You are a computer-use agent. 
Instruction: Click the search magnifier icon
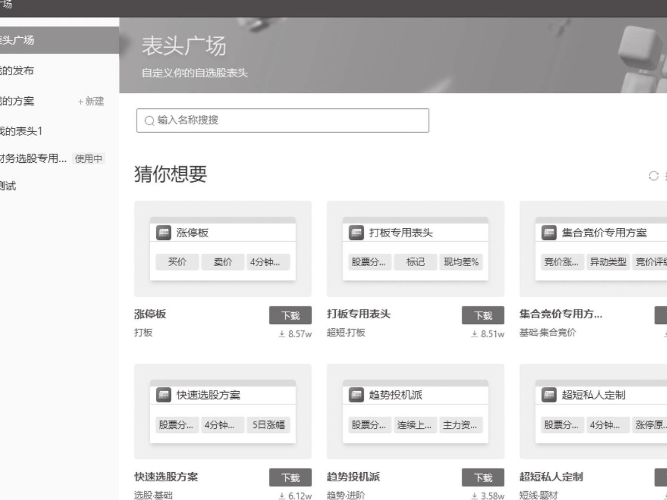[x=149, y=121]
